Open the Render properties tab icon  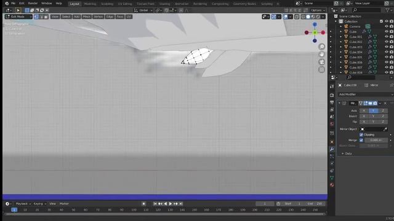tap(332, 96)
